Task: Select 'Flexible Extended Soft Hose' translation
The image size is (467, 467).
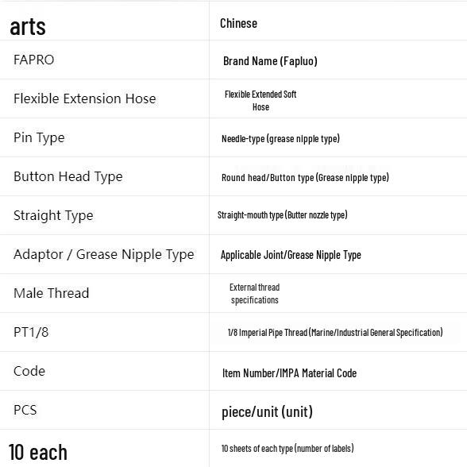Action: coord(261,101)
